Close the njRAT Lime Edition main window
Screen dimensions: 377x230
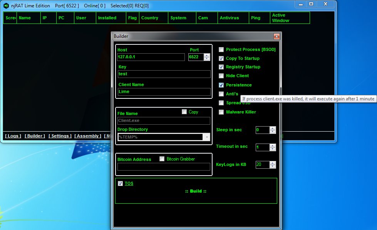tap(325, 4)
